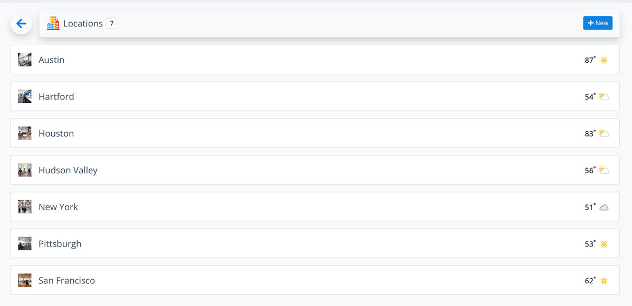The height and width of the screenshot is (306, 632).
Task: Open the Austin location
Action: coord(52,60)
